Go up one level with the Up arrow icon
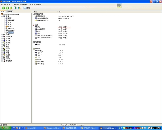 point(11,8)
